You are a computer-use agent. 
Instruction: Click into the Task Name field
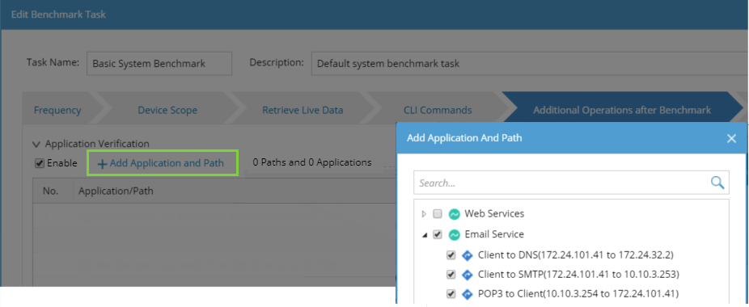point(159,64)
